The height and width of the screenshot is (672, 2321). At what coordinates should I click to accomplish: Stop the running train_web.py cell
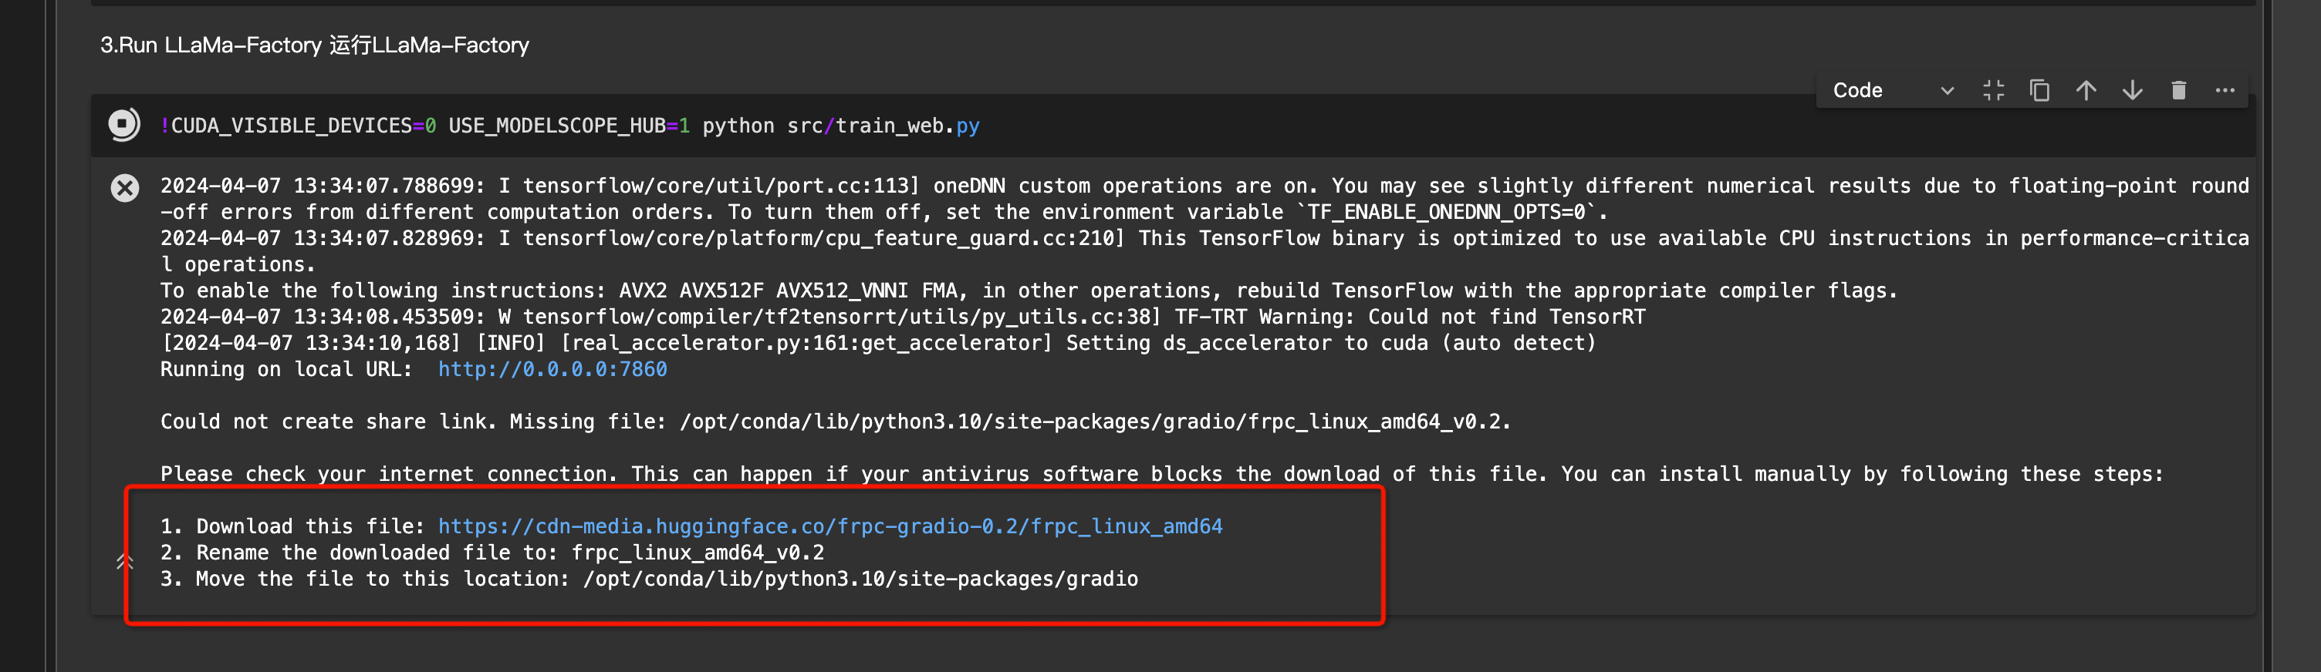(124, 124)
